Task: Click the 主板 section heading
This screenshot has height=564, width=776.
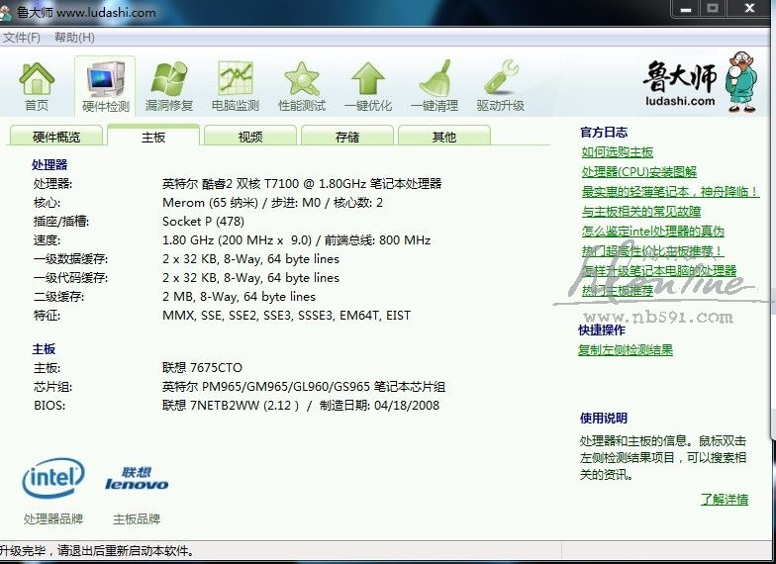Action: (44, 348)
